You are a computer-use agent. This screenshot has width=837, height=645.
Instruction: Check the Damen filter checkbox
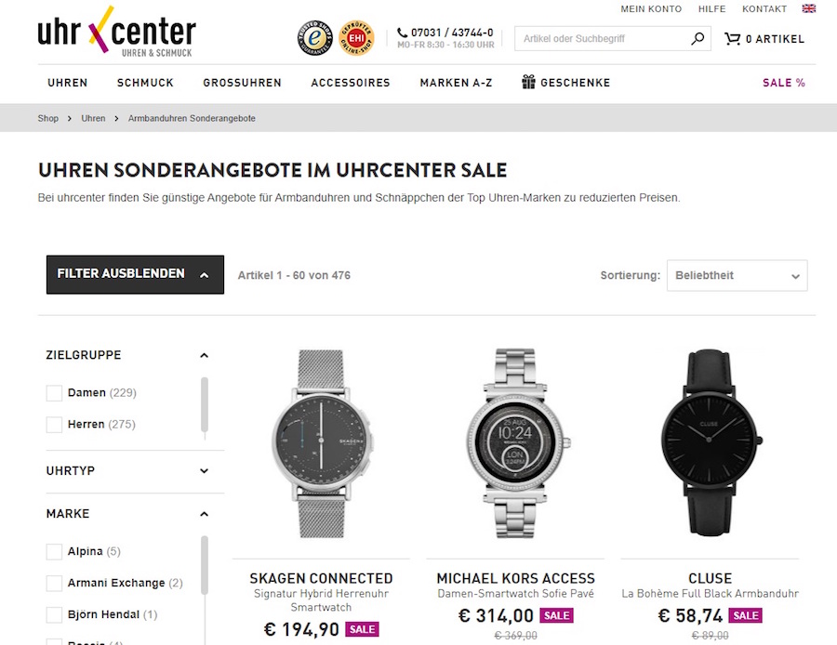54,393
